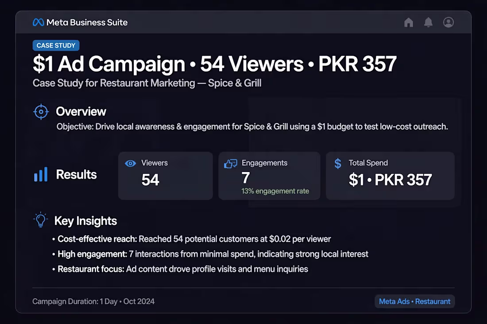The image size is (487, 324).
Task: Click the Spice & Grill subtitle line
Action: click(147, 83)
